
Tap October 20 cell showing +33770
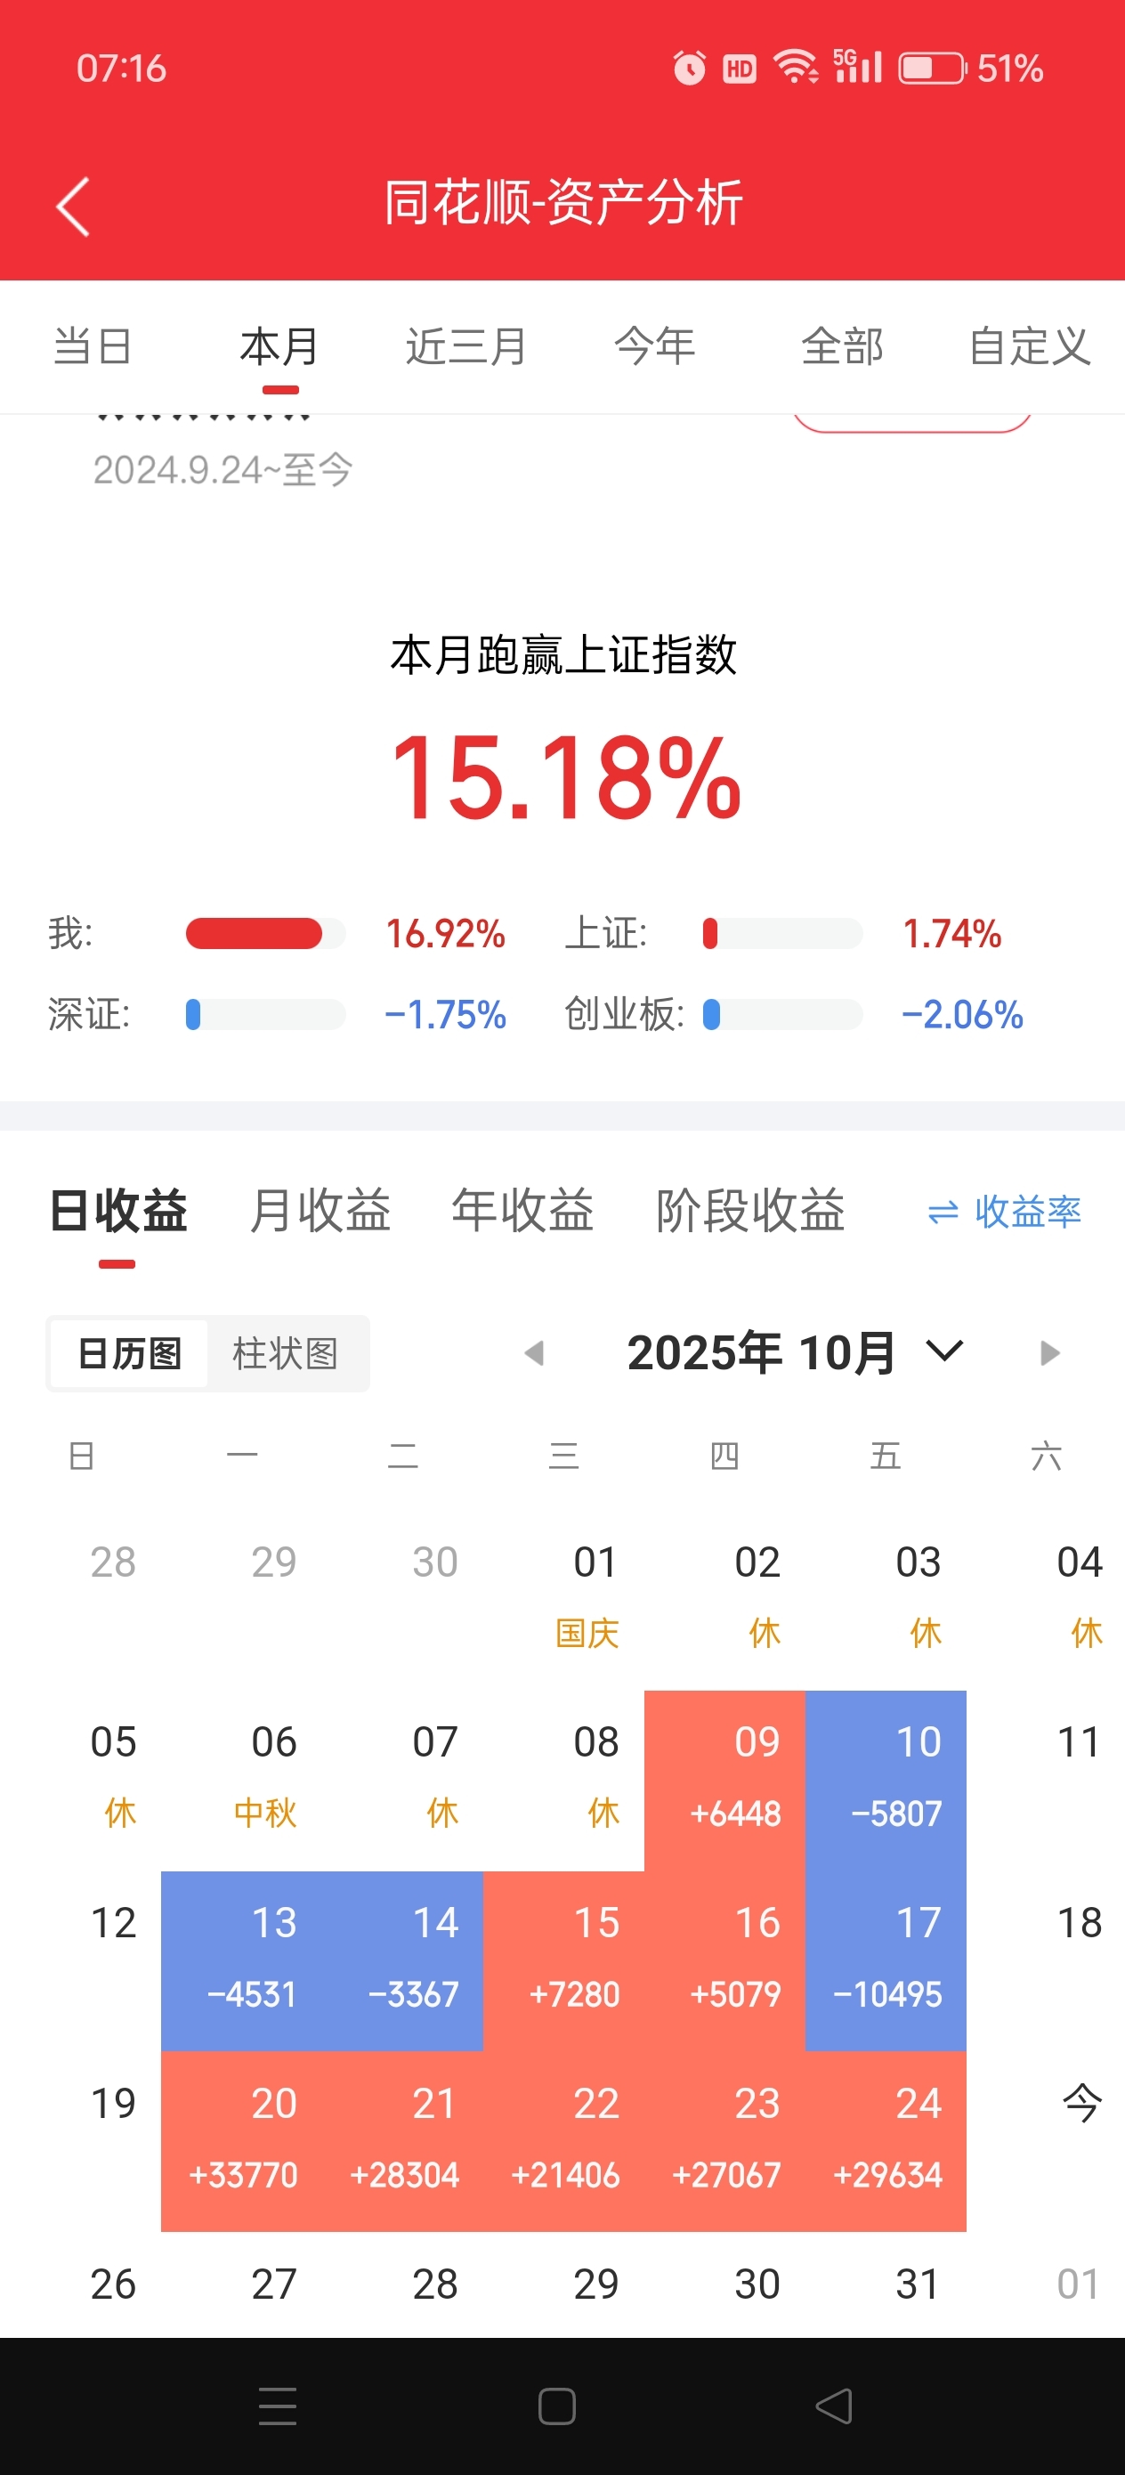[242, 2140]
